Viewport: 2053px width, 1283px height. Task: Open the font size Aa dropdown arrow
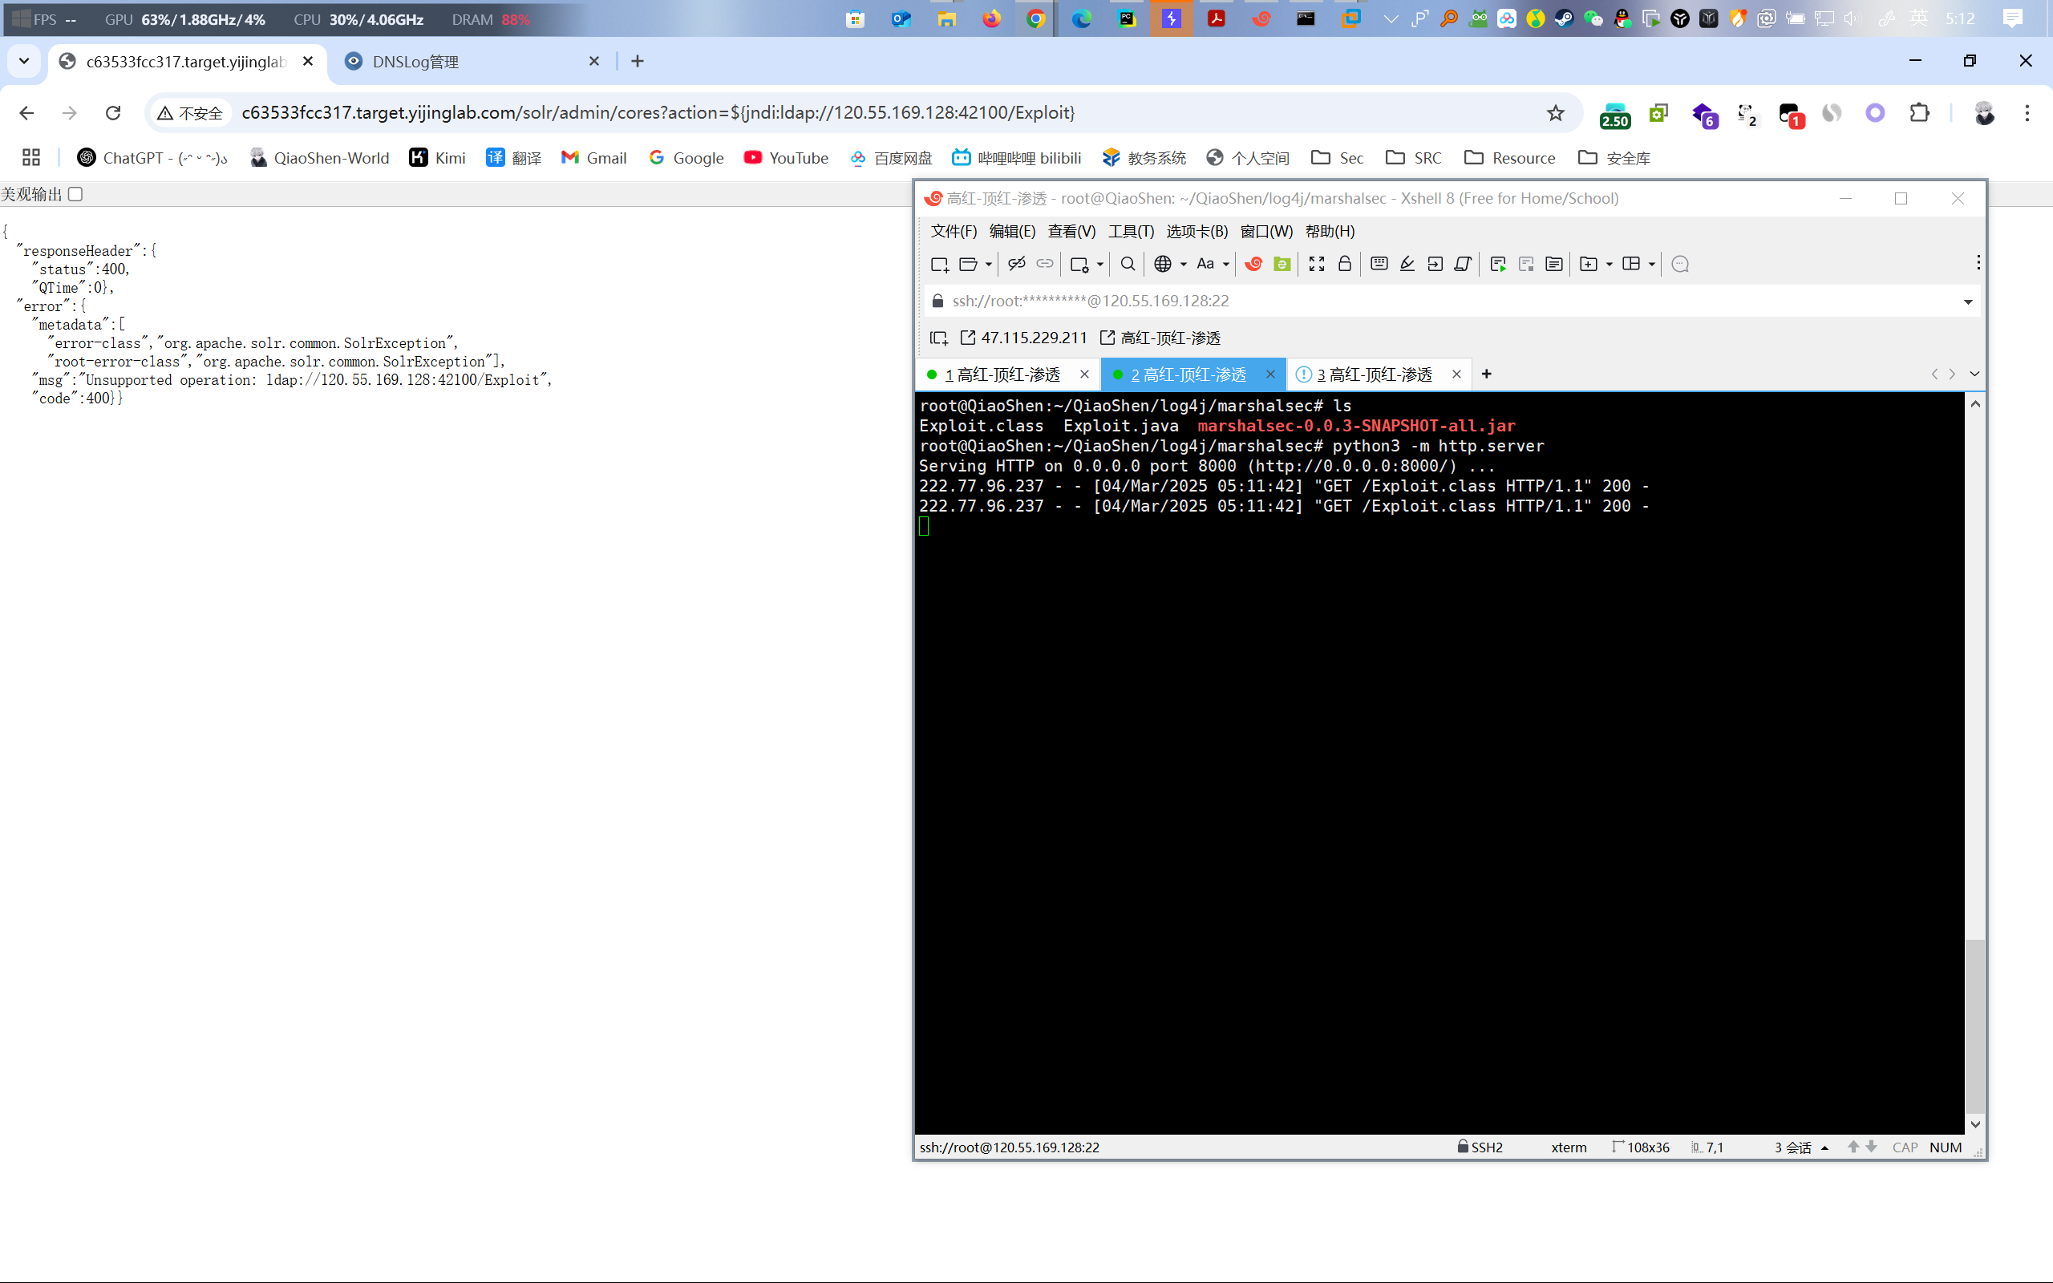pos(1226,264)
